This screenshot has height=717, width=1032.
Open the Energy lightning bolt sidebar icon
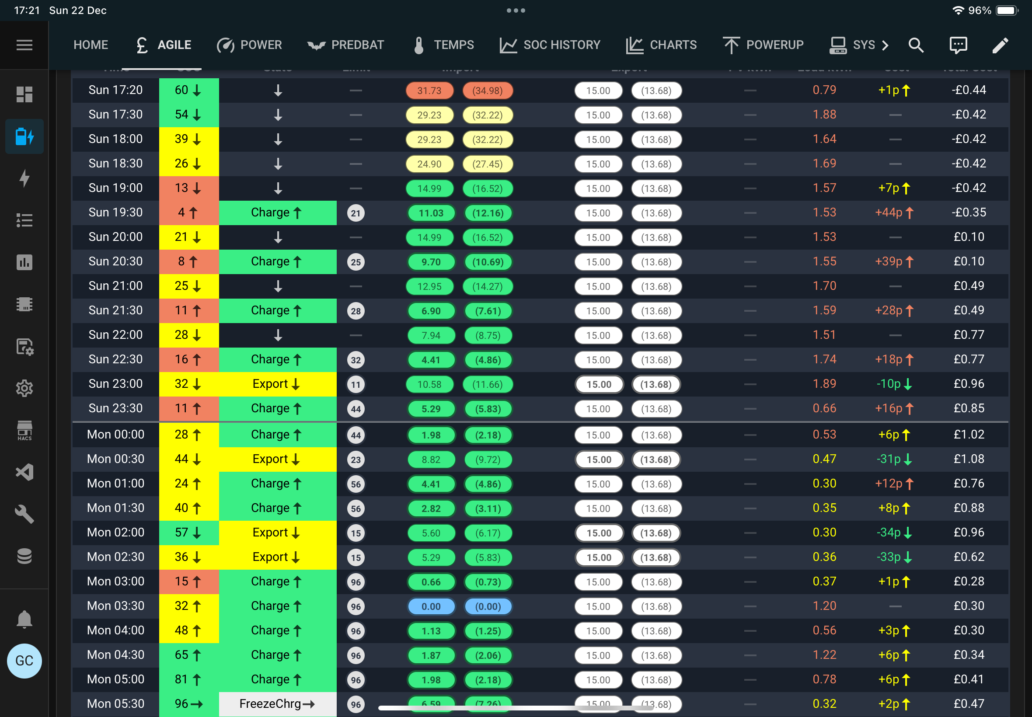tap(24, 178)
